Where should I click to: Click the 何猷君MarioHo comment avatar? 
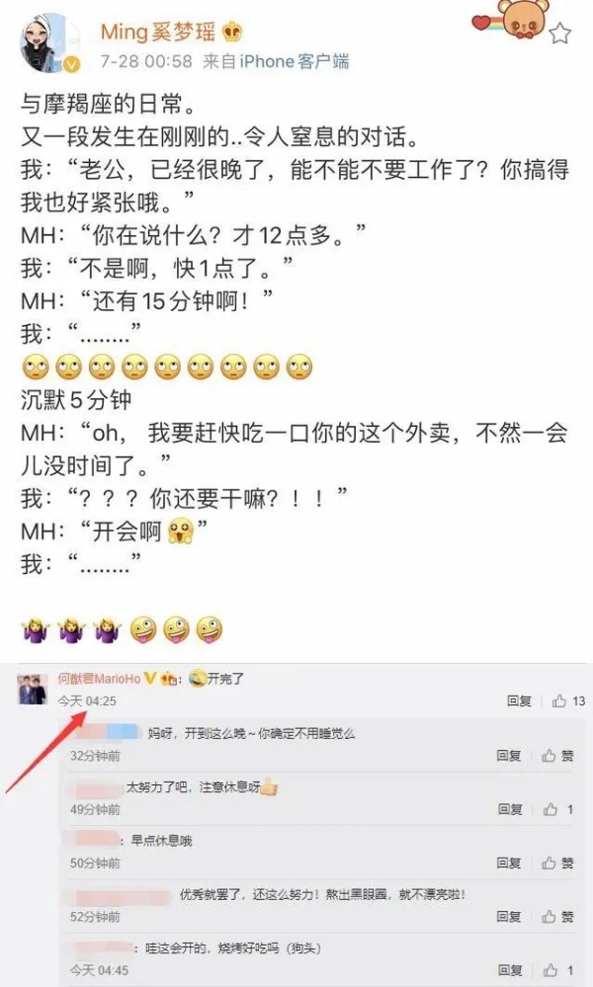pos(32,689)
